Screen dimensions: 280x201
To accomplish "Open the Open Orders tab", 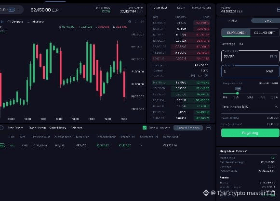I will tap(15, 128).
